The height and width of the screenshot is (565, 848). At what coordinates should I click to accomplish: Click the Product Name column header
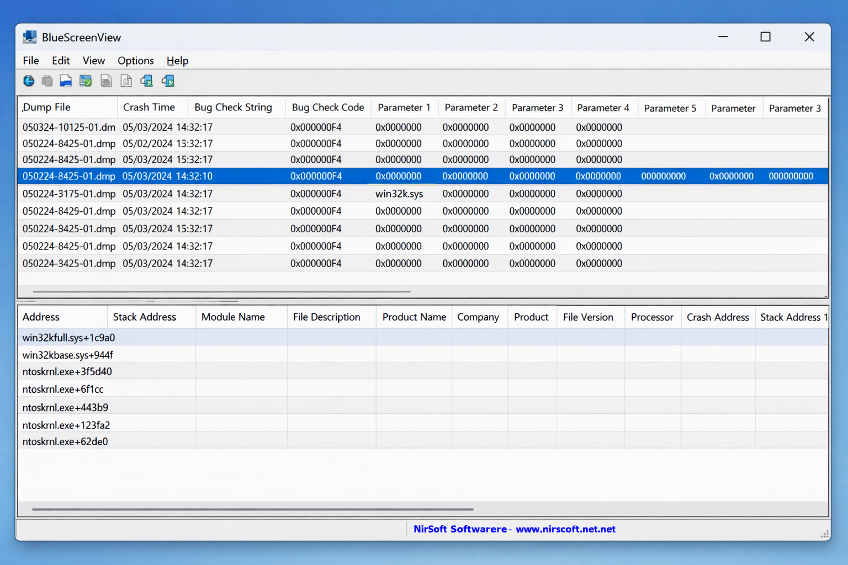pyautogui.click(x=414, y=317)
